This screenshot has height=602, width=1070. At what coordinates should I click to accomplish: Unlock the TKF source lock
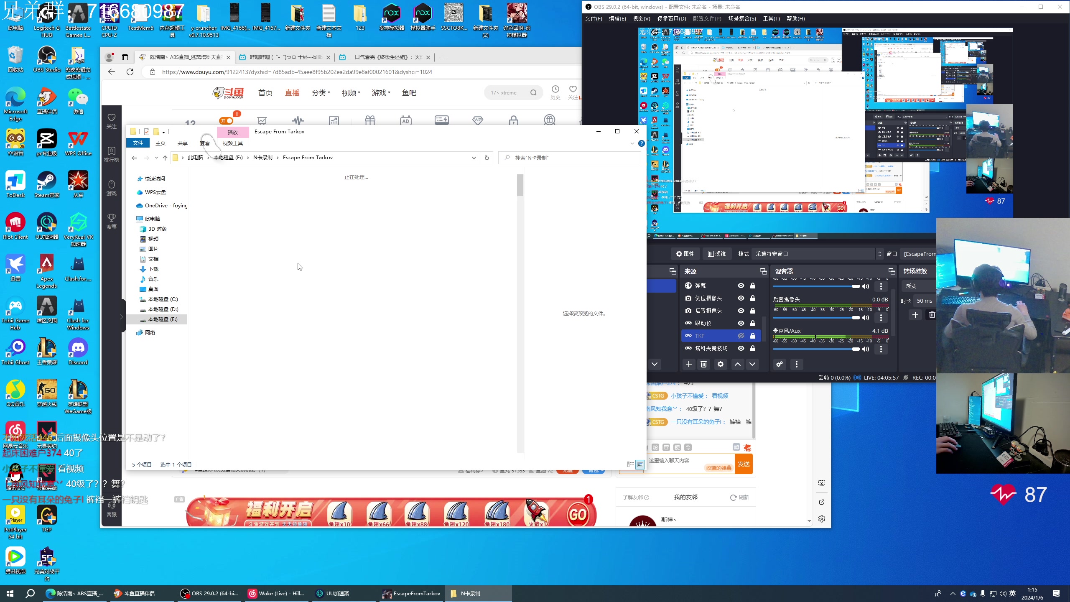753,336
